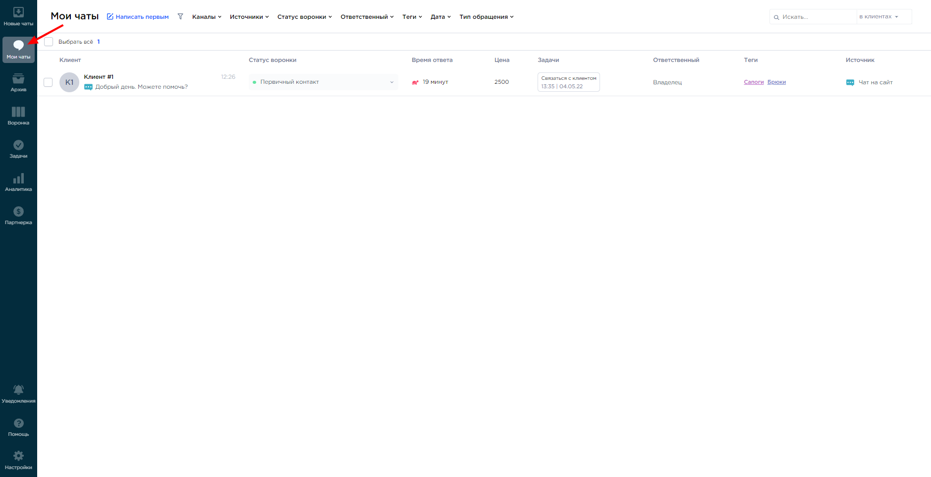
Task: Click the message preview Добрый день. Можете помочь?
Action: point(141,87)
